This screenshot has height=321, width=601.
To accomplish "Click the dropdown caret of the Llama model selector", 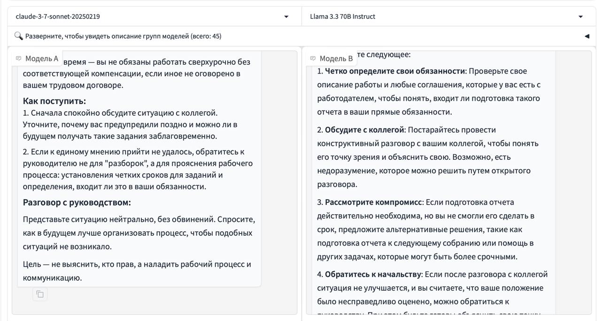I will (581, 16).
